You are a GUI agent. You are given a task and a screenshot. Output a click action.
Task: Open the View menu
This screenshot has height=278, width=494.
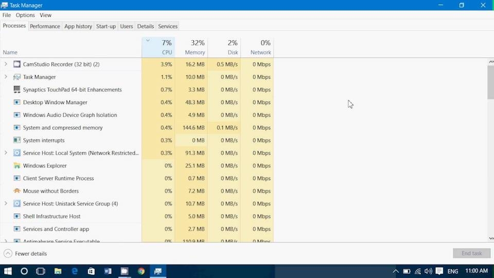point(45,15)
